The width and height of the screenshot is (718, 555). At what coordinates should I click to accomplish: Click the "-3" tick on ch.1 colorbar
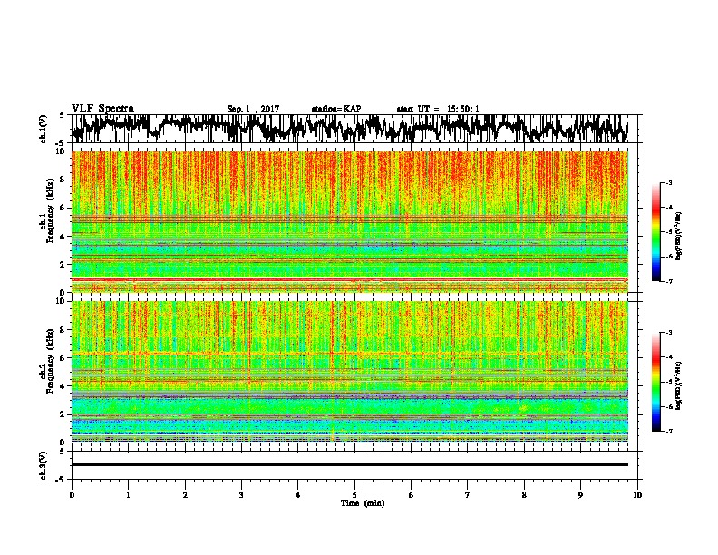[668, 182]
